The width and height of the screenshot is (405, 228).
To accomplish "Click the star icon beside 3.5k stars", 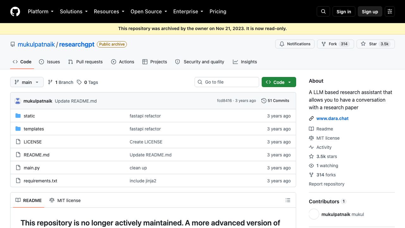I will pyautogui.click(x=311, y=156).
